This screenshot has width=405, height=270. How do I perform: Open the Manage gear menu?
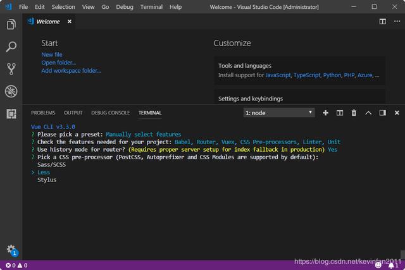pos(11,250)
